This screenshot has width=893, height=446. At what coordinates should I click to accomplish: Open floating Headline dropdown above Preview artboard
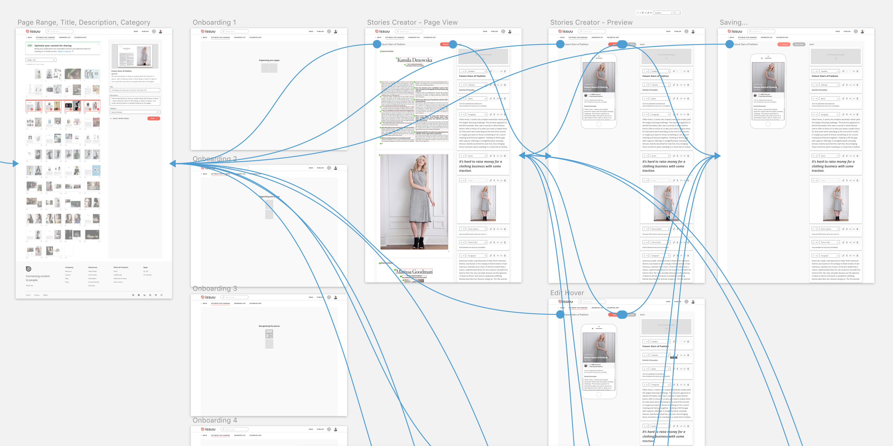(x=663, y=13)
